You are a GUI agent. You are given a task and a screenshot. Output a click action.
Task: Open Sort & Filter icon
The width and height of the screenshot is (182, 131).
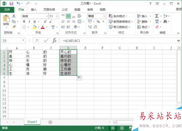tap(165, 16)
